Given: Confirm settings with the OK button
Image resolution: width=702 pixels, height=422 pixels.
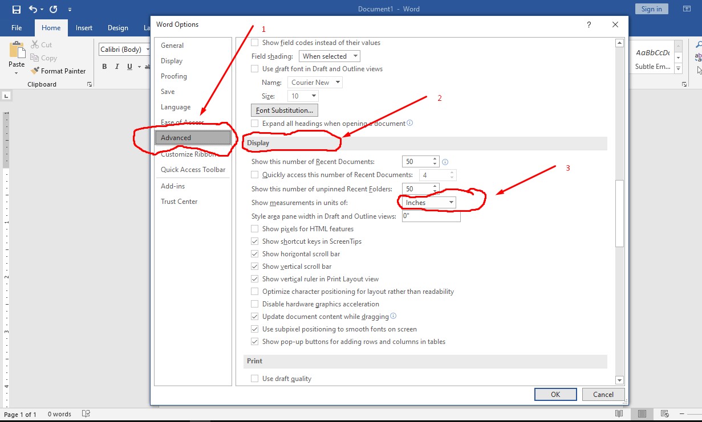Looking at the screenshot, I should [x=555, y=394].
